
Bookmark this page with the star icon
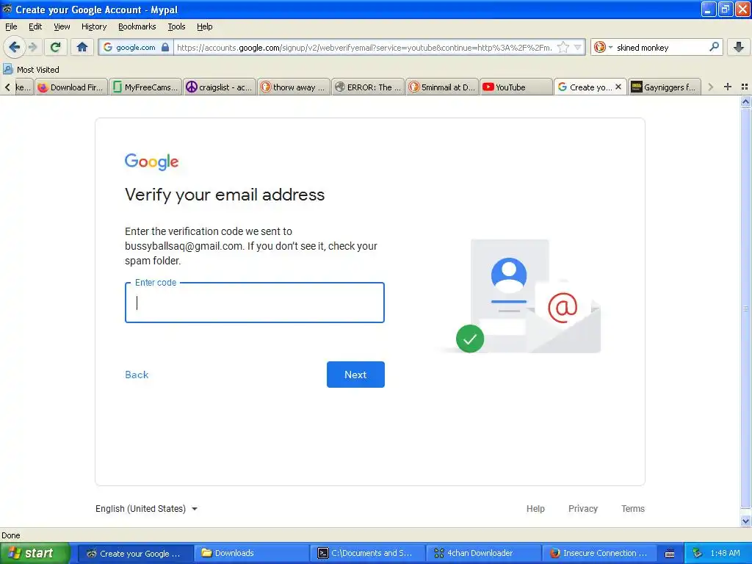[x=563, y=47]
